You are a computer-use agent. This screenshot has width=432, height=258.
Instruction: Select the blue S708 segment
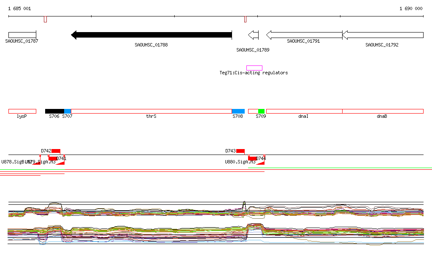click(x=238, y=111)
